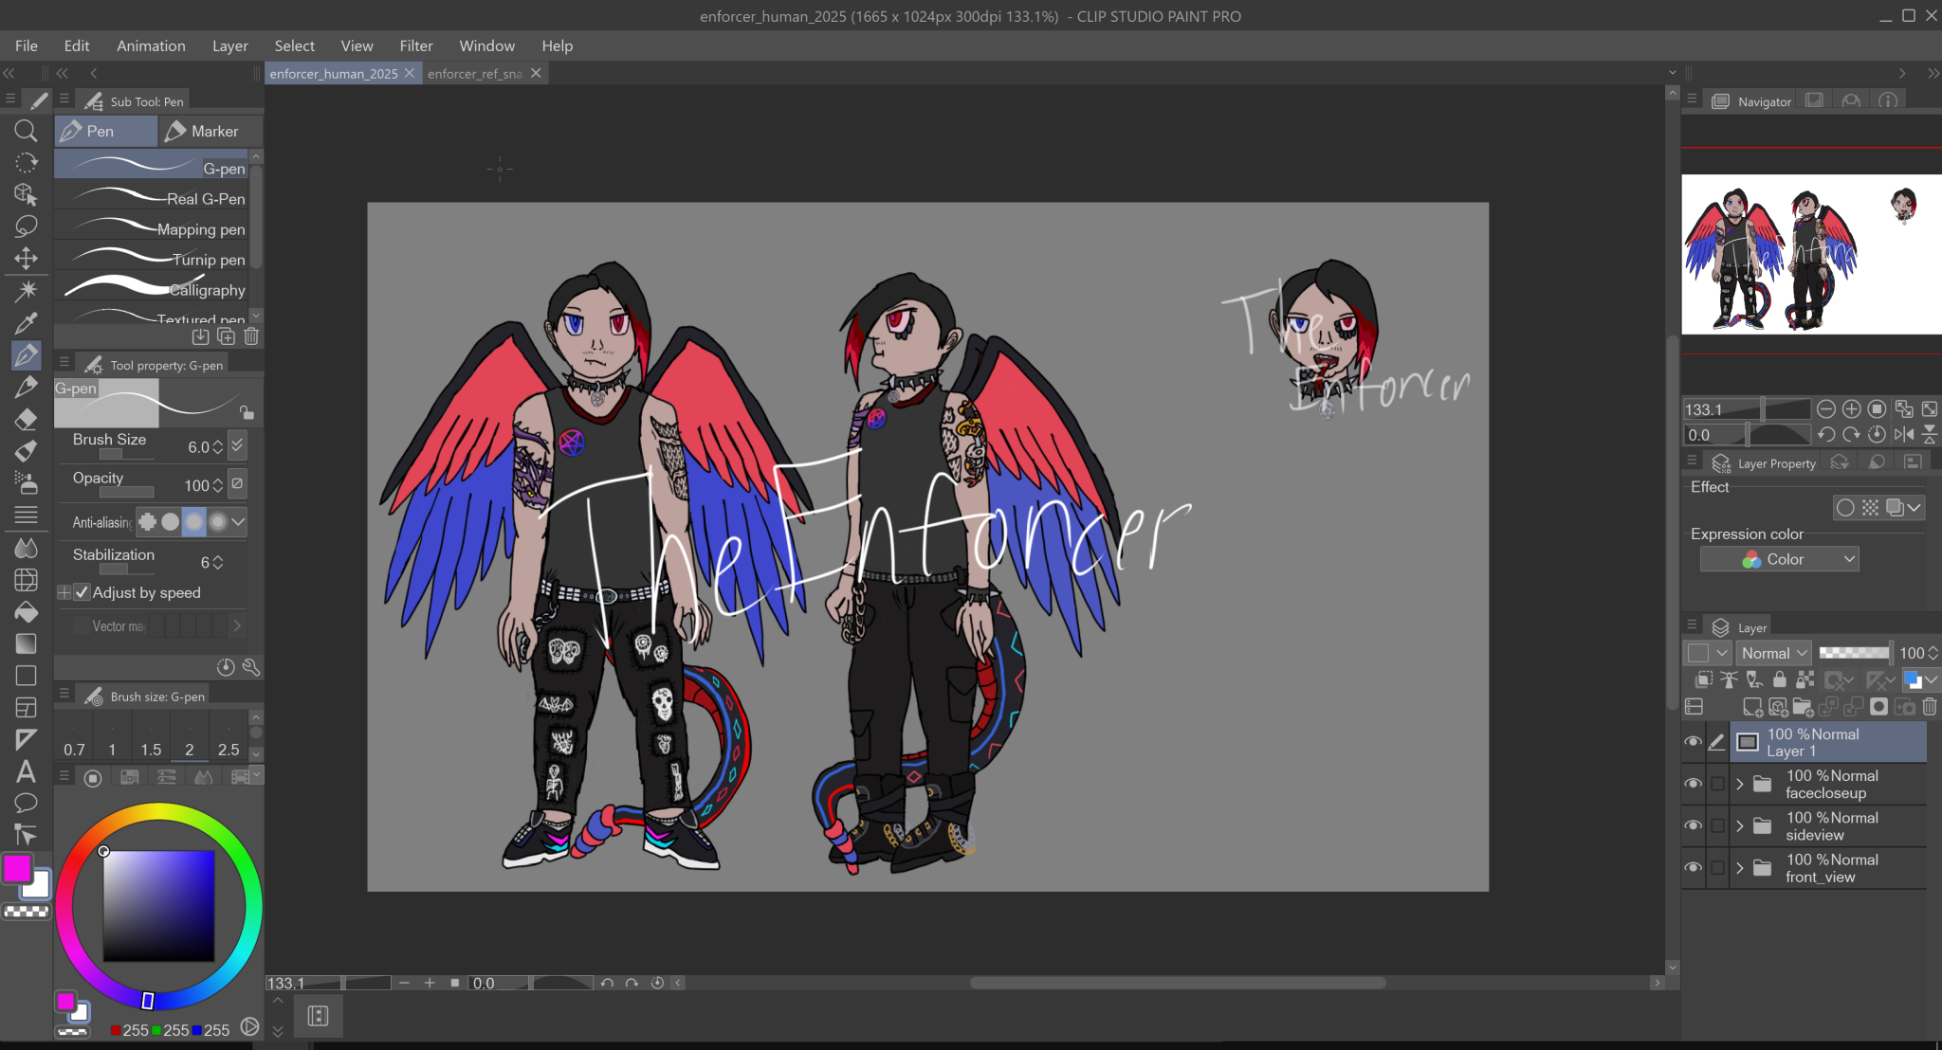Switch to enforcer_ref_sna canvas tab
This screenshot has width=1942, height=1050.
(x=474, y=73)
